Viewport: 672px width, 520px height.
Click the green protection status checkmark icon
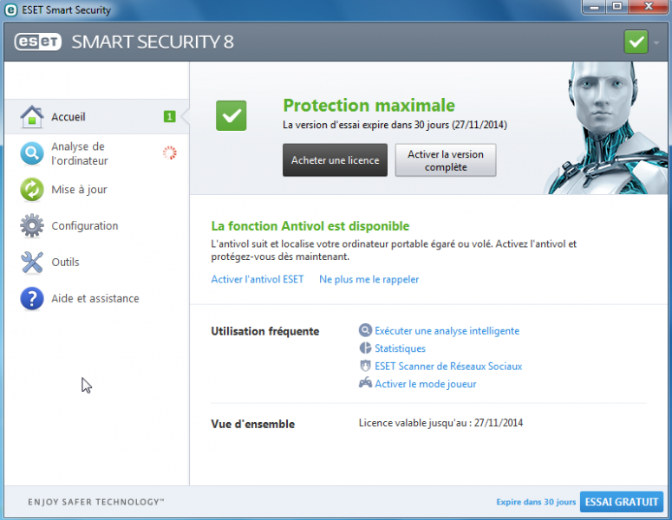pos(232,115)
